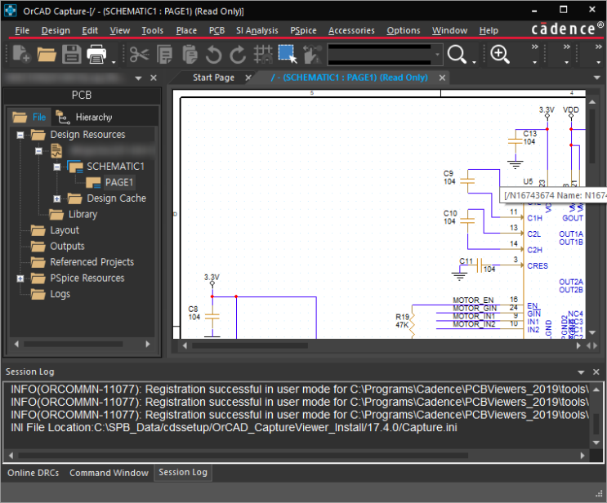This screenshot has width=607, height=503.
Task: Expand the PSpice Resources folder
Action: [20, 278]
